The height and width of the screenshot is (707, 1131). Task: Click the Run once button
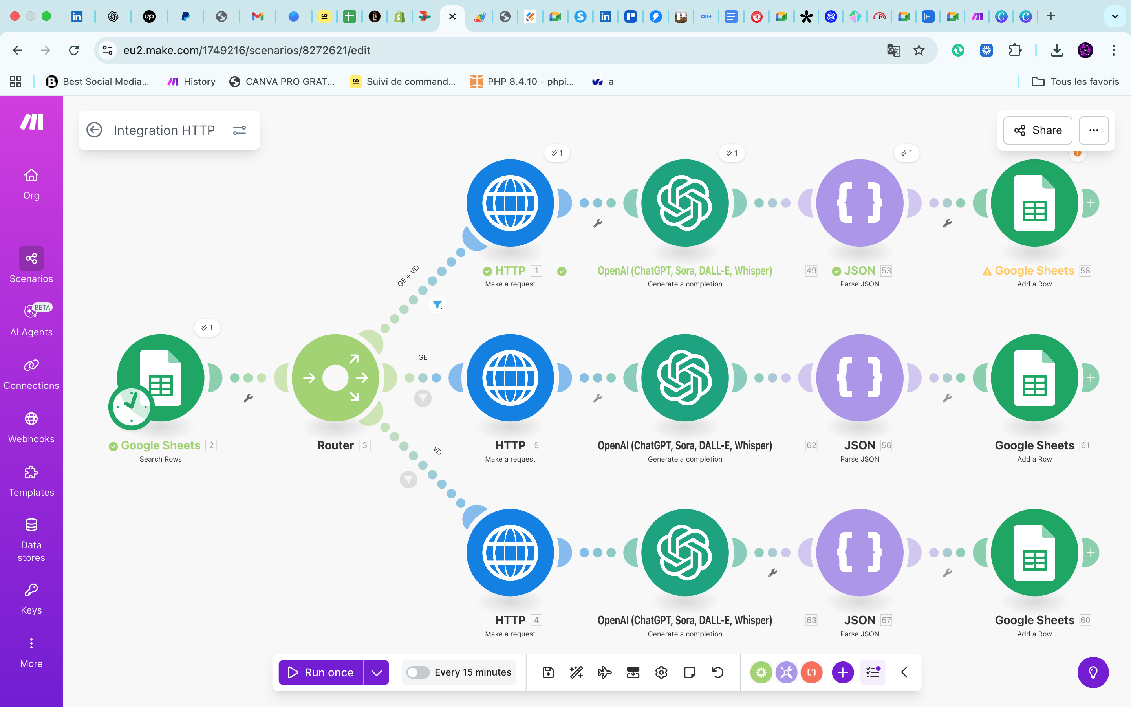[321, 672]
